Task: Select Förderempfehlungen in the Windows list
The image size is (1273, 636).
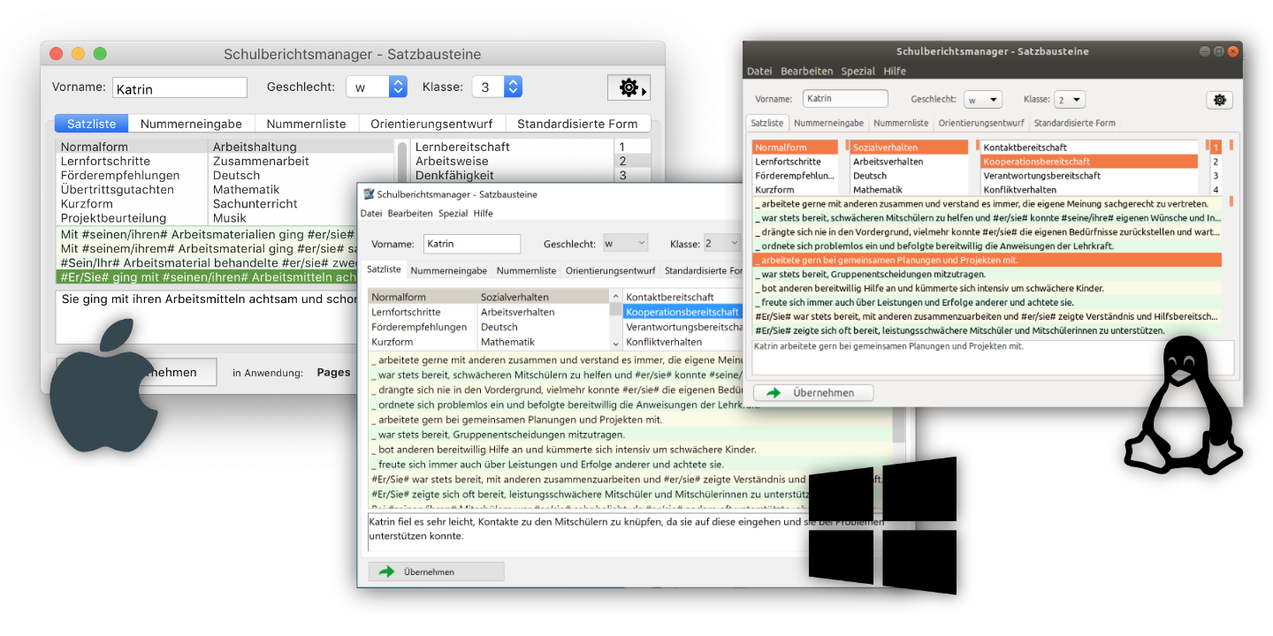Action: [x=418, y=327]
